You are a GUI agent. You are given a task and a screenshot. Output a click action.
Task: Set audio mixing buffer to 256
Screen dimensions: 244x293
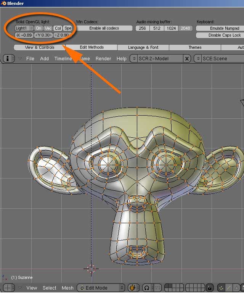pos(142,28)
